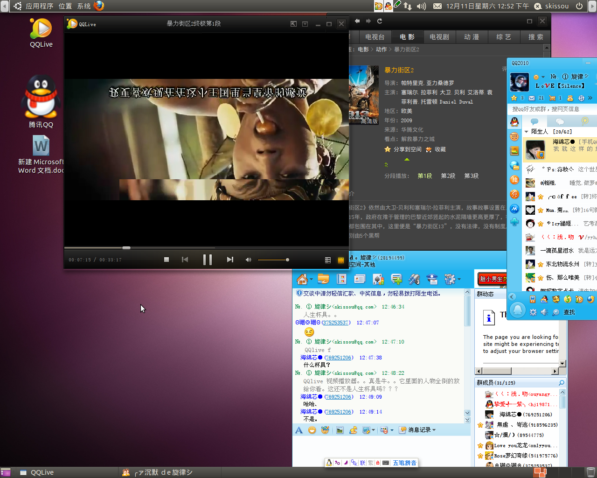597x478 pixels.
Task: Open QQ system settings gear
Action: point(533,312)
